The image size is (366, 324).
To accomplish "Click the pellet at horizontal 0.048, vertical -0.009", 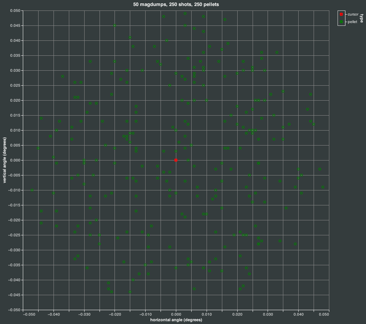I will pos(323,187).
